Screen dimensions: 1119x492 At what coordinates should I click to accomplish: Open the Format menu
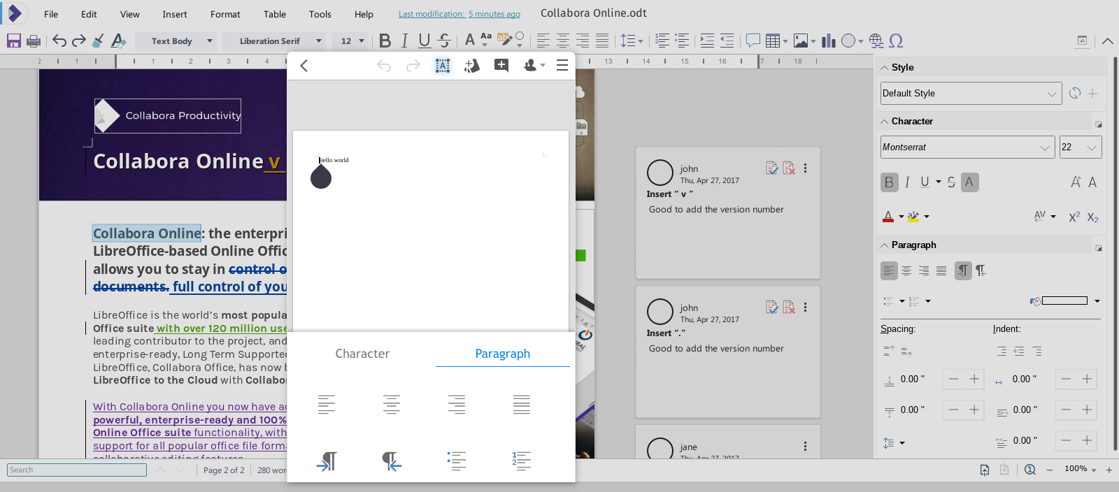pyautogui.click(x=225, y=14)
